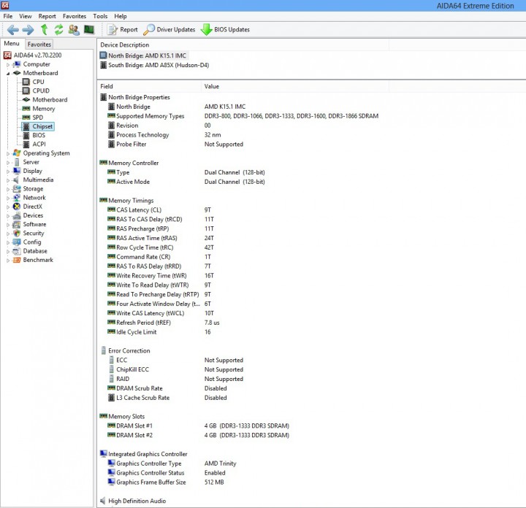Click the Device Description column header
The image size is (526, 508).
(x=243, y=45)
